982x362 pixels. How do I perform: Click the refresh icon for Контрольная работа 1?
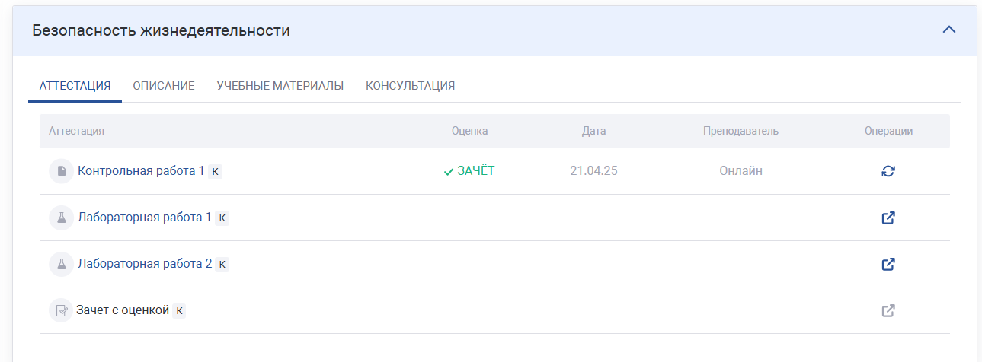[888, 171]
